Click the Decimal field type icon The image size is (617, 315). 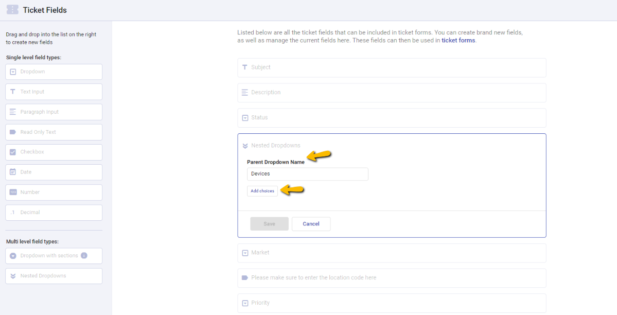12,212
